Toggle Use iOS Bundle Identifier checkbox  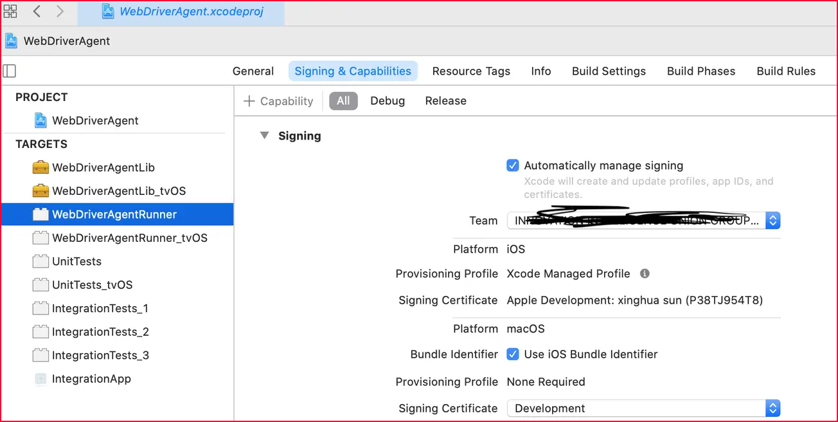pos(513,354)
